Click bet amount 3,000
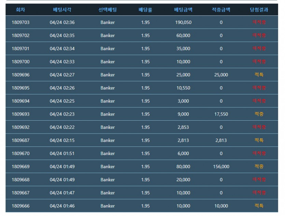285x216 pixels. [x=183, y=101]
